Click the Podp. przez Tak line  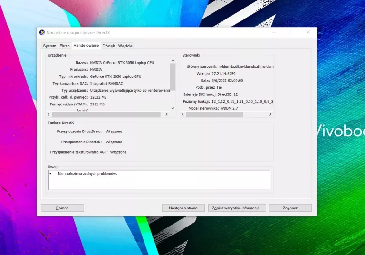coord(209,87)
